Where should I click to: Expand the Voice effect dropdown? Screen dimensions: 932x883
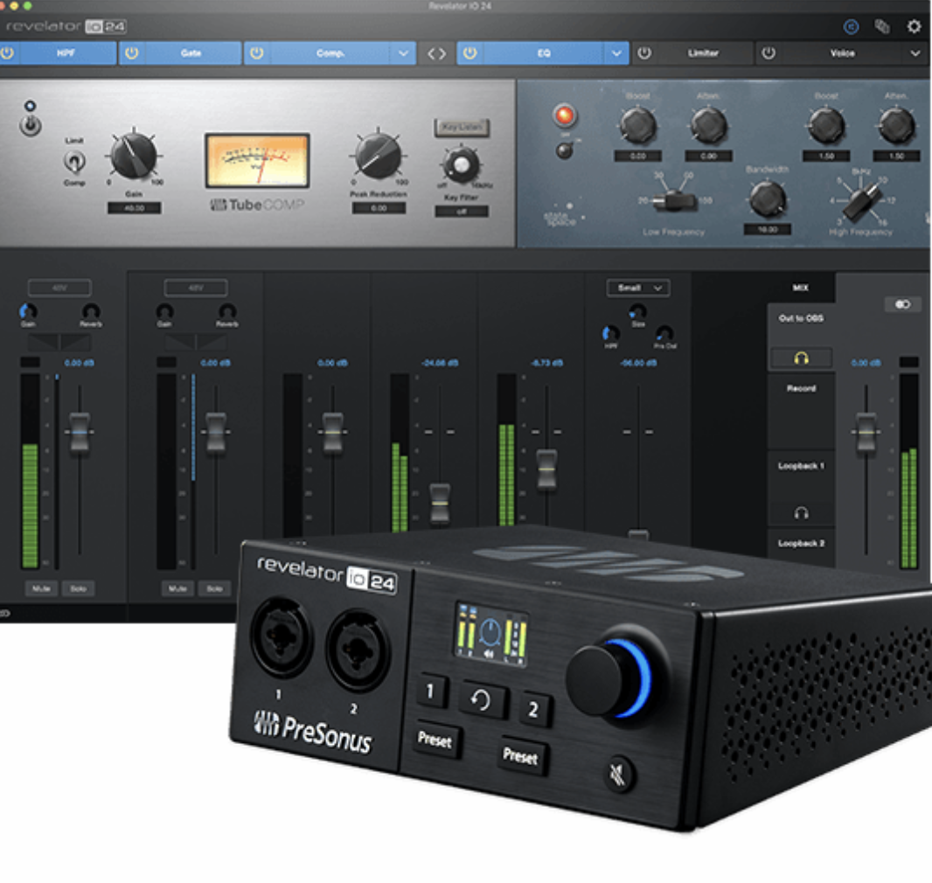[916, 53]
